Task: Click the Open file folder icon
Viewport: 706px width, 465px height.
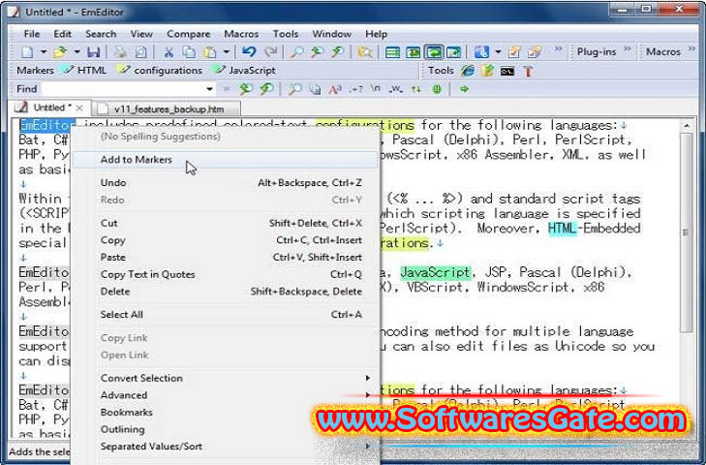Action: tap(60, 52)
